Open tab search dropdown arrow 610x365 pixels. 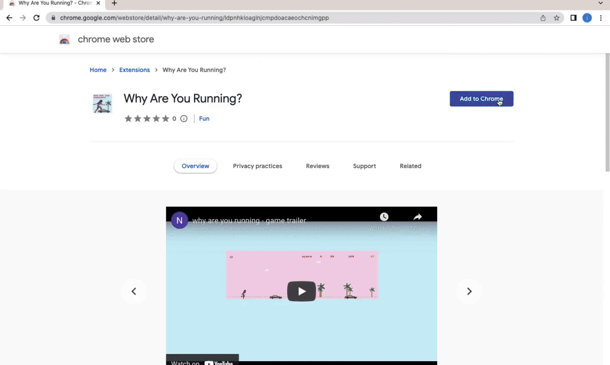click(x=600, y=3)
